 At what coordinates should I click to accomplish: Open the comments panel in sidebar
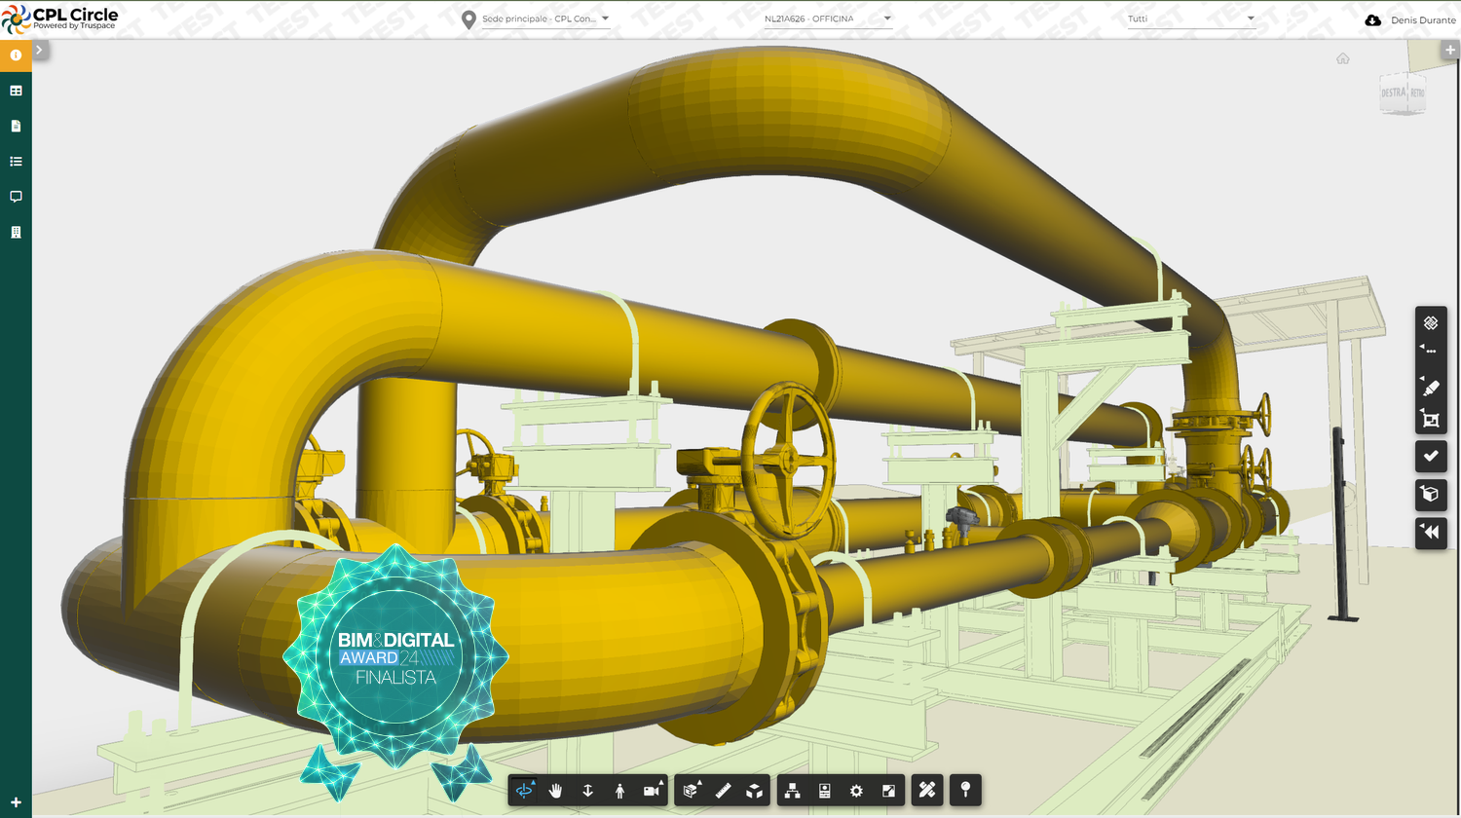[16, 196]
